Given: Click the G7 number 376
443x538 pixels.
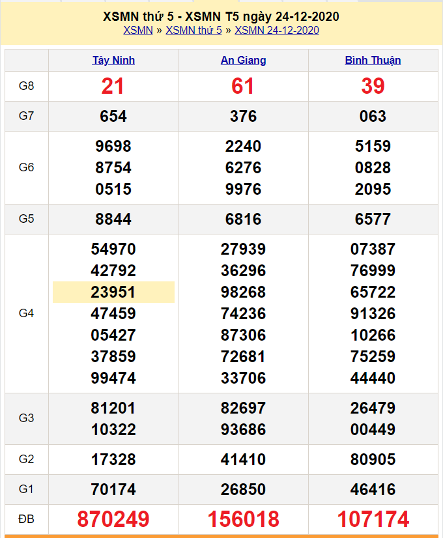Looking at the screenshot, I should click(x=243, y=117).
